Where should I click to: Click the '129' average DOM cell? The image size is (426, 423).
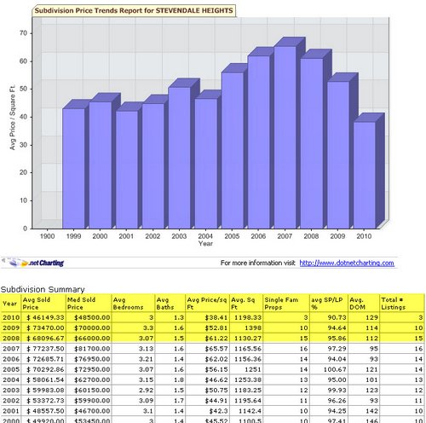[364, 317]
